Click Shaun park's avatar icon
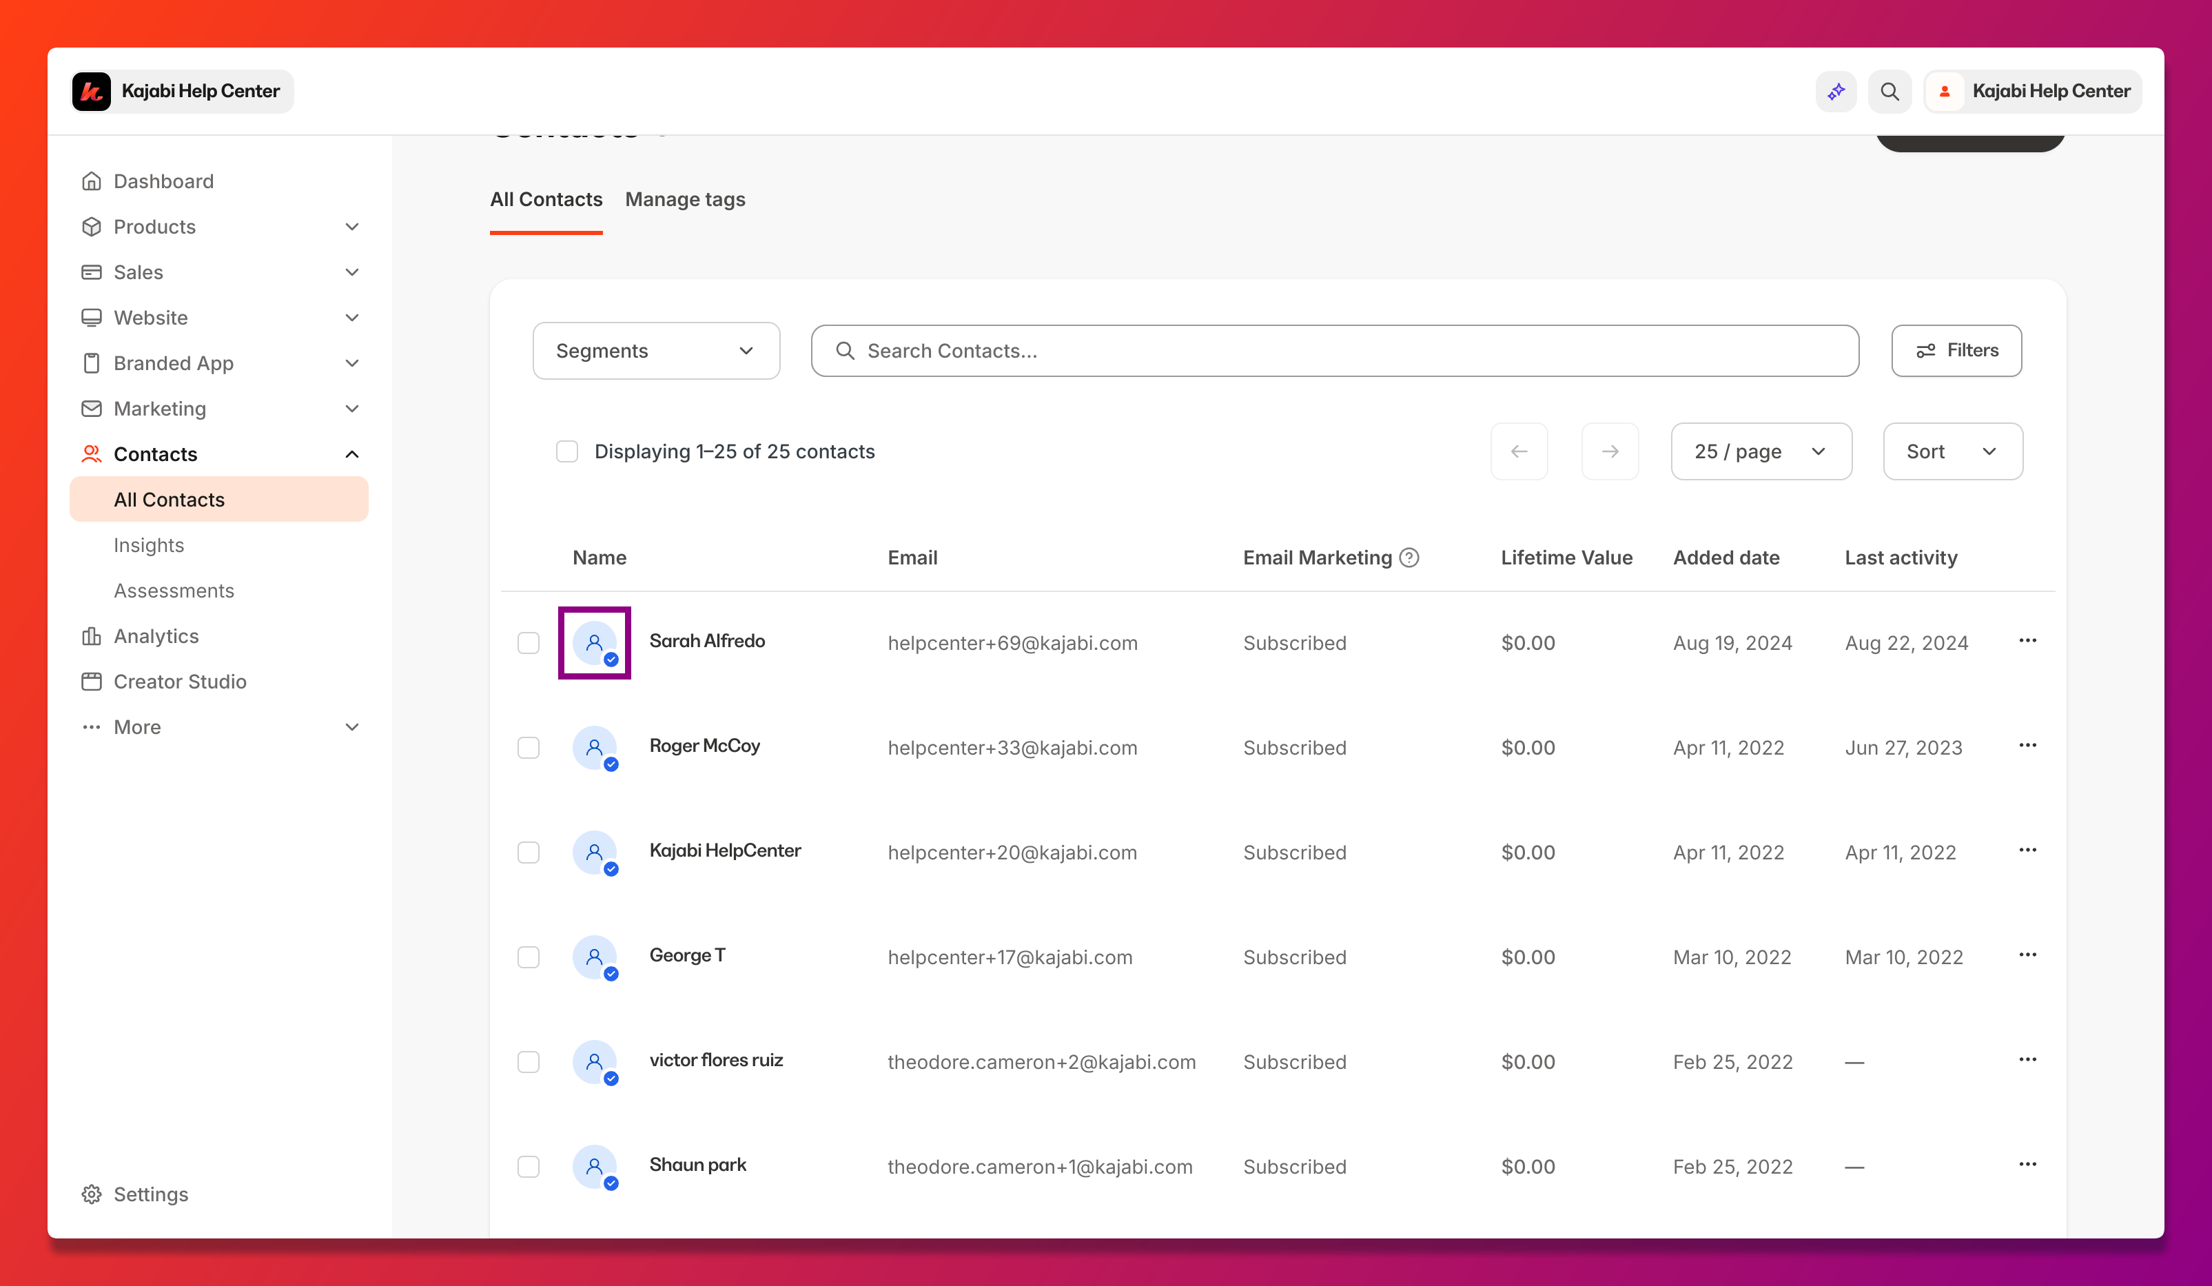The height and width of the screenshot is (1286, 2212). coord(594,1167)
